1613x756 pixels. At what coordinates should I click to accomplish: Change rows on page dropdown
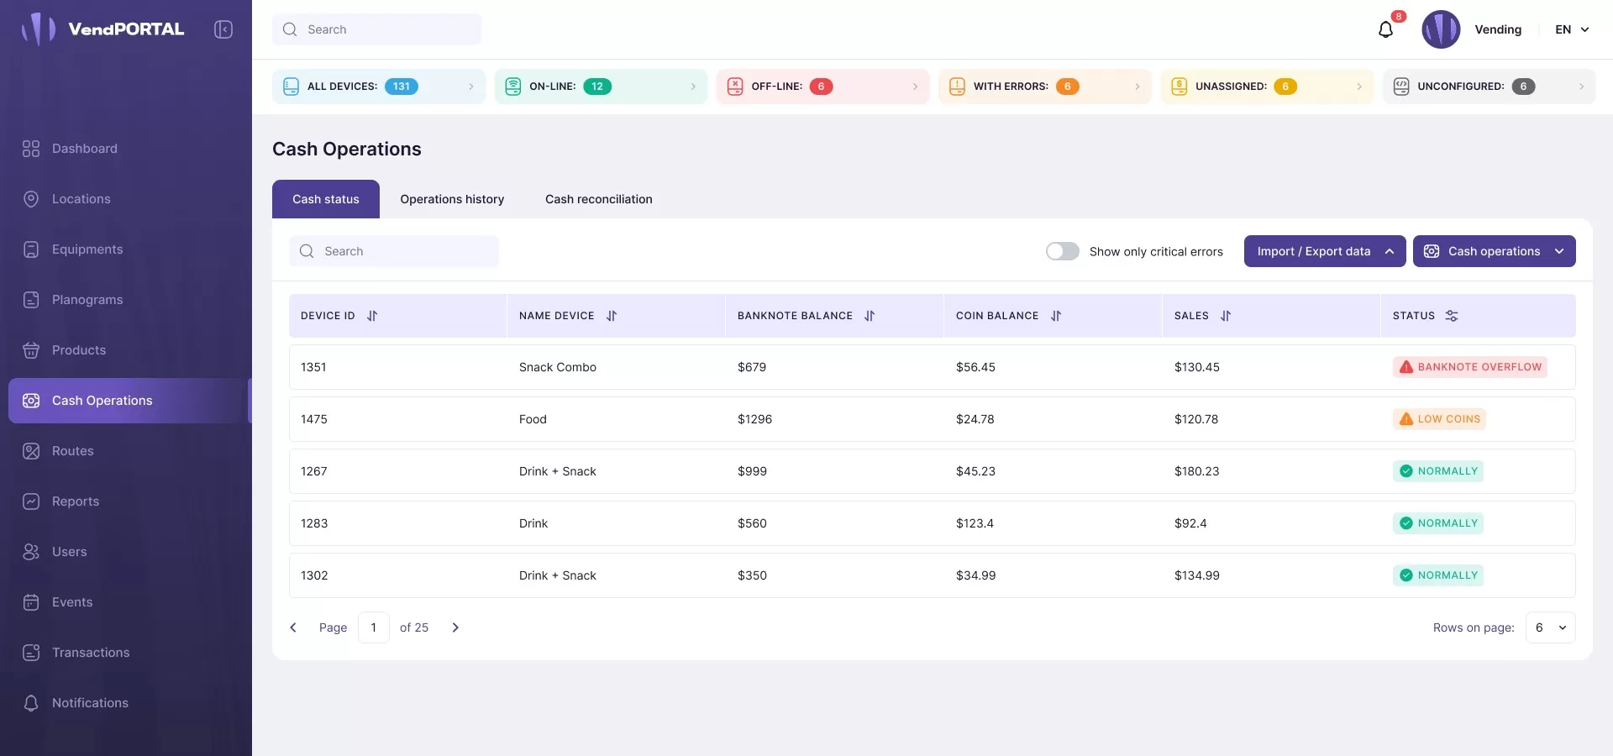point(1550,627)
